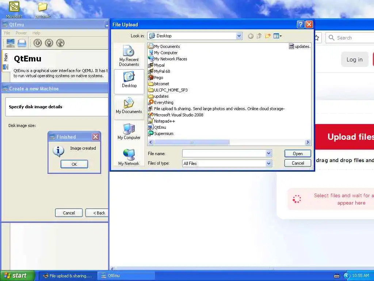Select the Pego shortcut in file list
Screen dimensions: 374x281
156,78
